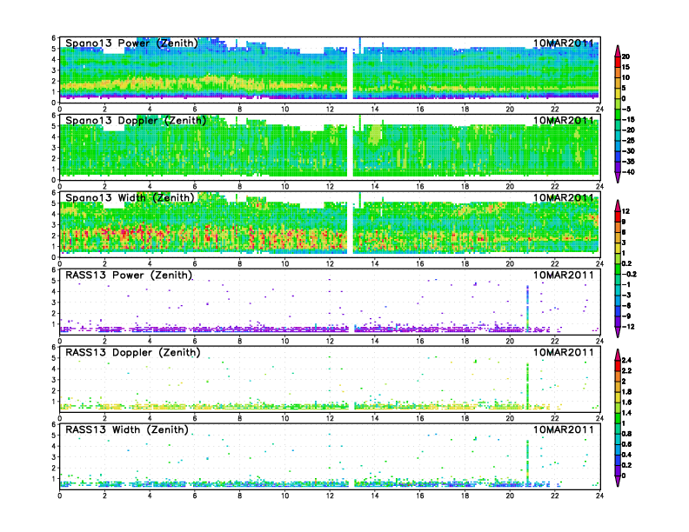Click the purple lower arrow of RASS13 Doppler colorbar

pos(618,481)
